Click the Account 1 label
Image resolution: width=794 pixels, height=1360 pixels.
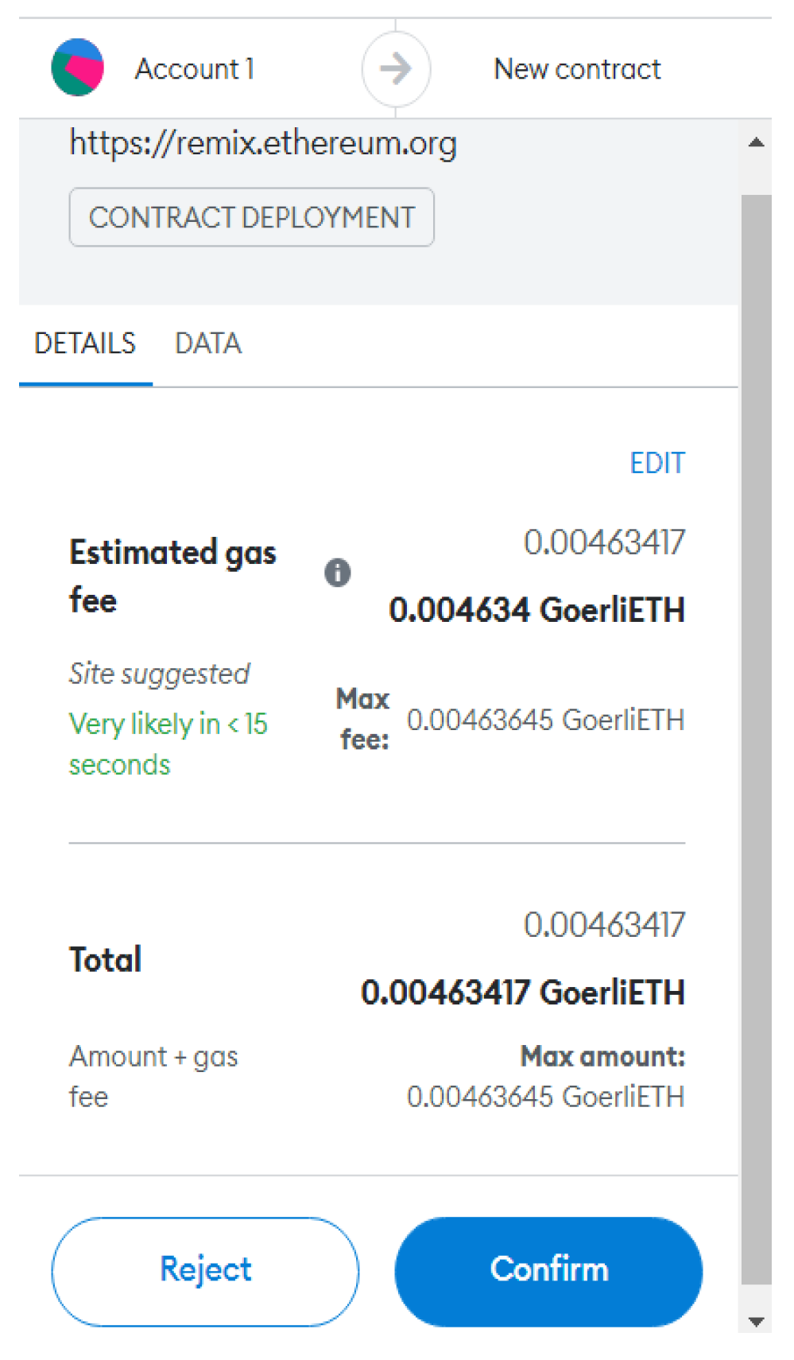(195, 69)
